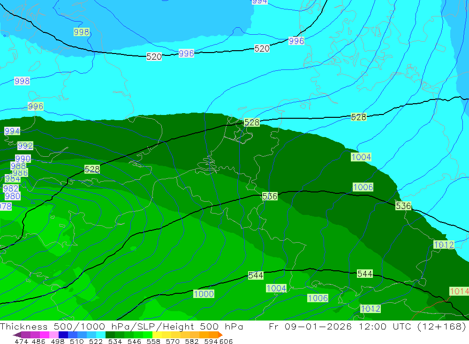Select legend value 522
This screenshot has height=344, width=469.
pos(96,341)
